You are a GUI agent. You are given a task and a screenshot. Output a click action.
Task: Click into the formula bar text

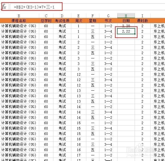coord(34,7)
